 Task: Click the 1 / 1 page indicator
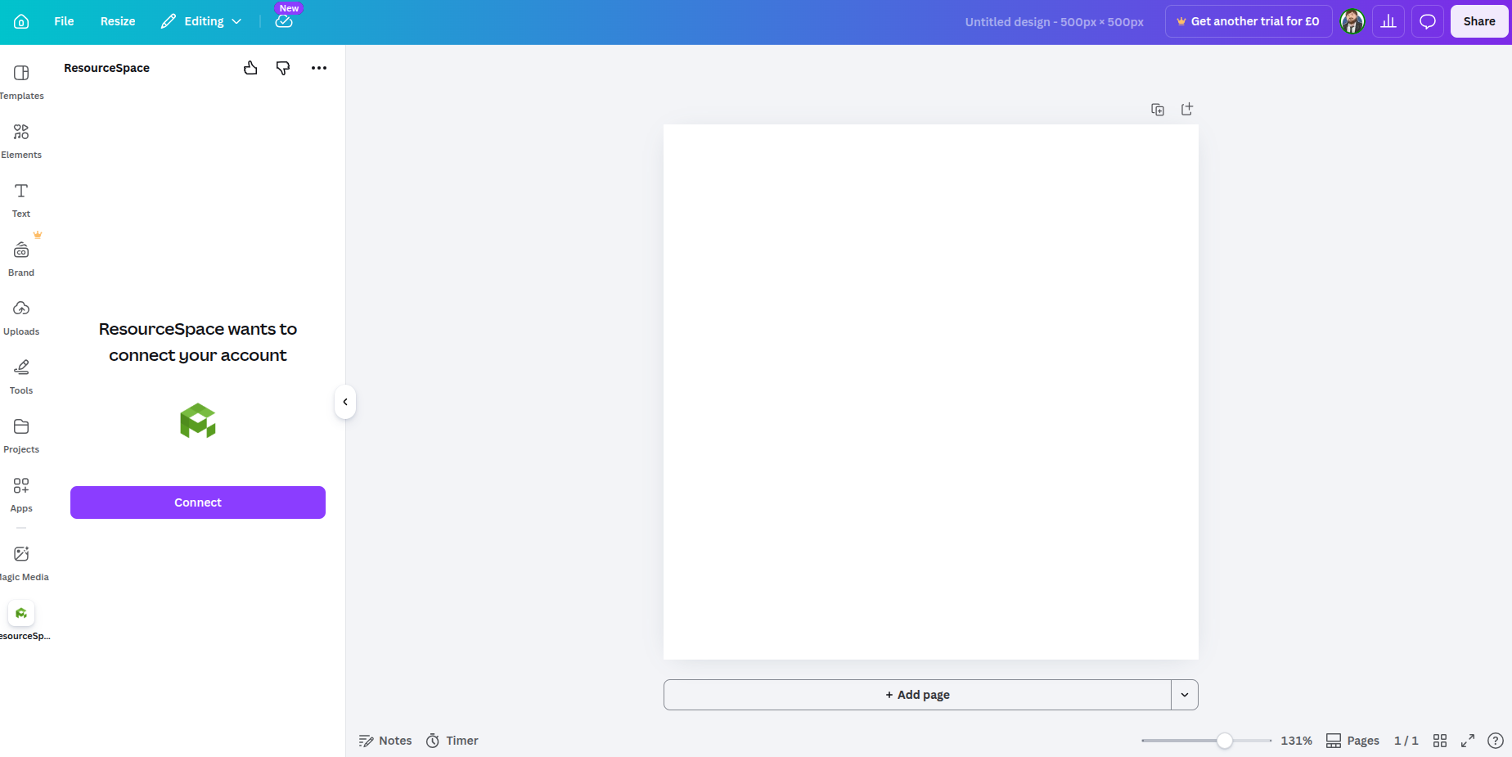1406,741
